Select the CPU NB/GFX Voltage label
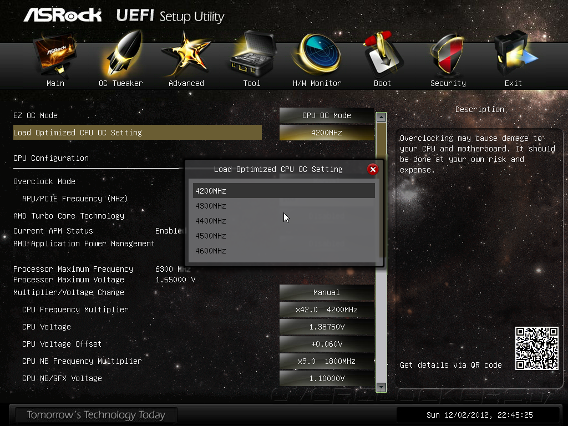Image resolution: width=568 pixels, height=426 pixels. tap(62, 378)
